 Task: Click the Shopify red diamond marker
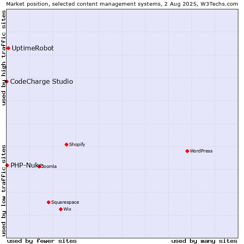(x=66, y=144)
